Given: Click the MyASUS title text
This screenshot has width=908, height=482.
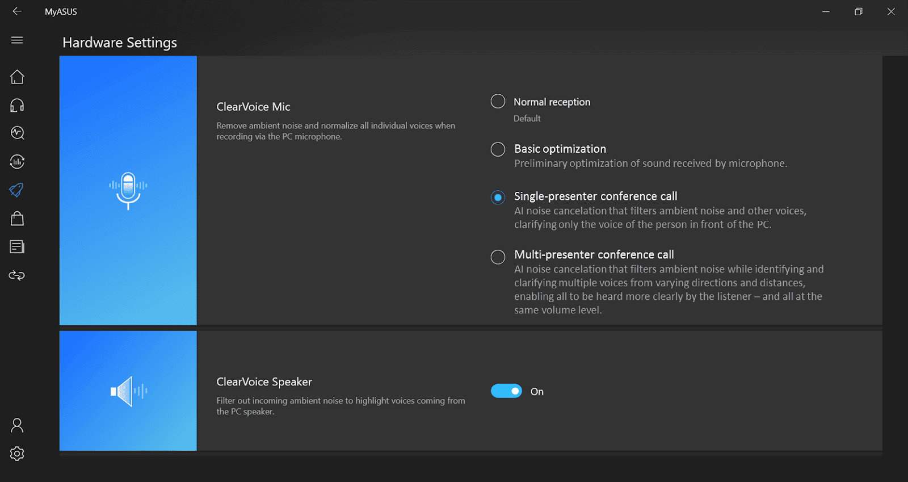Looking at the screenshot, I should (x=61, y=11).
